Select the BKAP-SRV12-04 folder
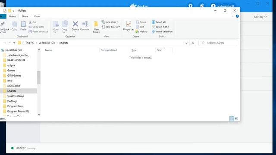This screenshot has width=276, height=155. tap(16, 60)
